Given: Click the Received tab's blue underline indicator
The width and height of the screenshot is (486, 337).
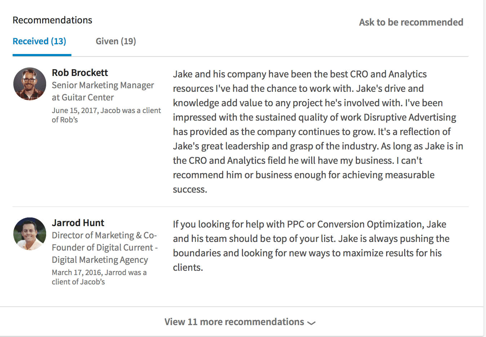Looking at the screenshot, I should point(42,55).
